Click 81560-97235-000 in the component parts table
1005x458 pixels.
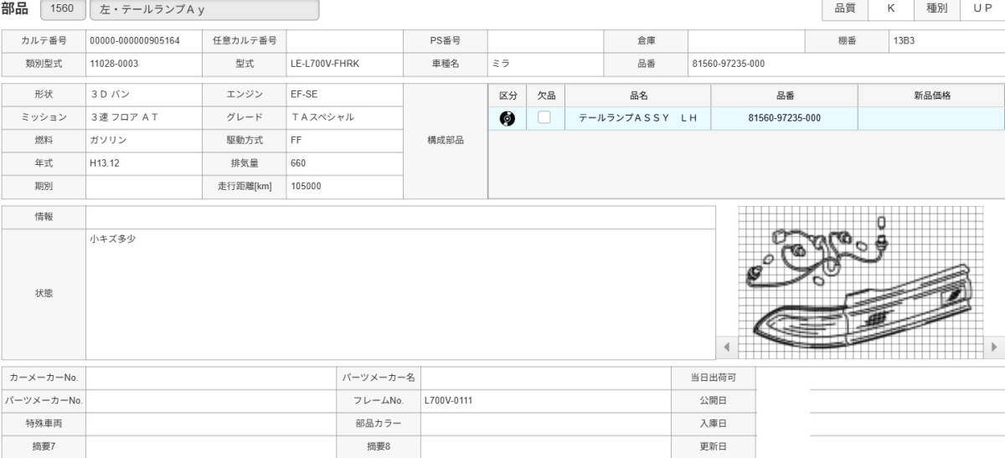click(785, 118)
